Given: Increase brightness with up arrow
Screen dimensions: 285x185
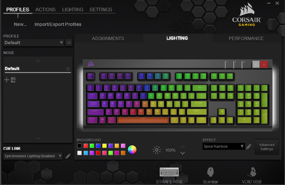Looking at the screenshot, I should (x=183, y=147).
